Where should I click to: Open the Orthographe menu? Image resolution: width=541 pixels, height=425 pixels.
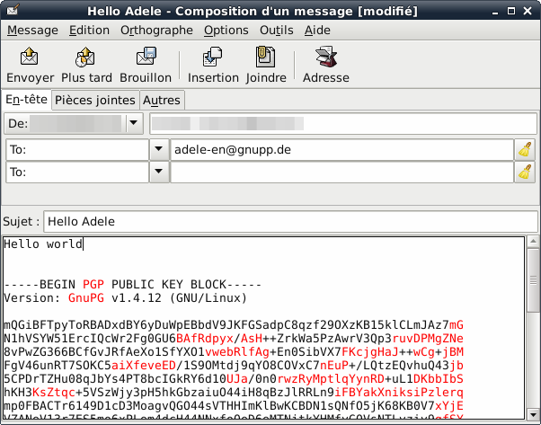(x=156, y=30)
